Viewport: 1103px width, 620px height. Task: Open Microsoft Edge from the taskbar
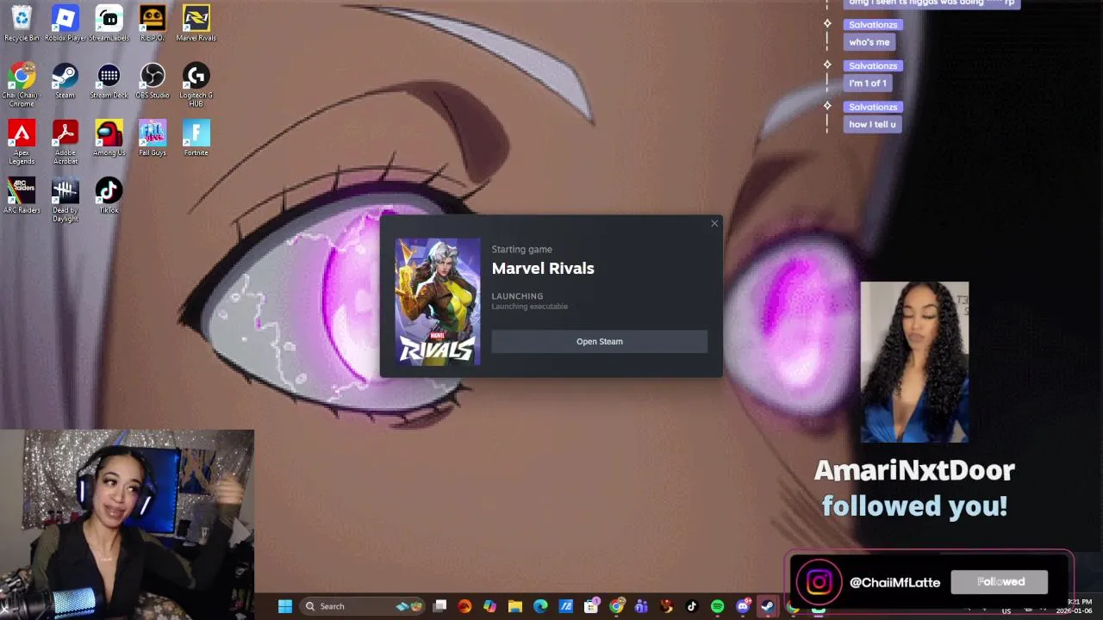pos(540,606)
